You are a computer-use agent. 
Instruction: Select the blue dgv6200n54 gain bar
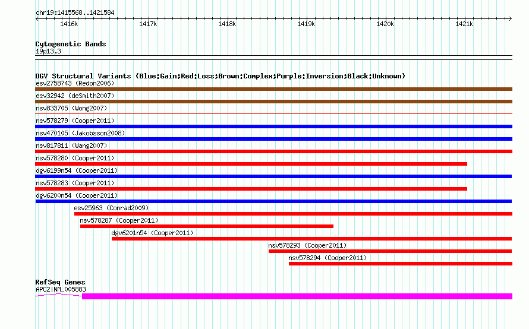point(273,201)
